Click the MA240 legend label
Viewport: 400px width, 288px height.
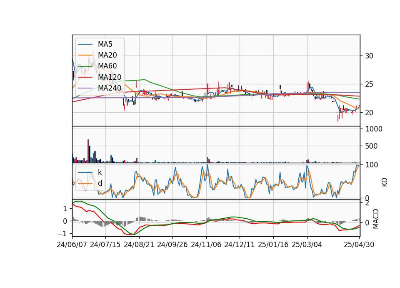click(110, 88)
